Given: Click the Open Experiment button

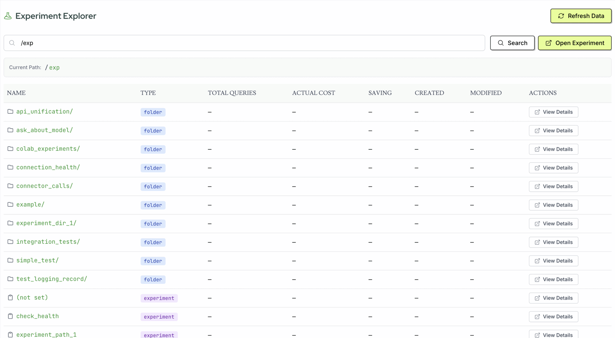Looking at the screenshot, I should coord(575,43).
